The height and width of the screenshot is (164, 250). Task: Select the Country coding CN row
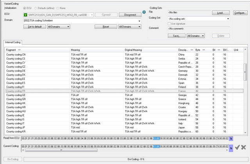(124, 55)
